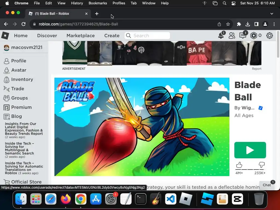Read blog post about Automatic Translations

[x=24, y=168]
